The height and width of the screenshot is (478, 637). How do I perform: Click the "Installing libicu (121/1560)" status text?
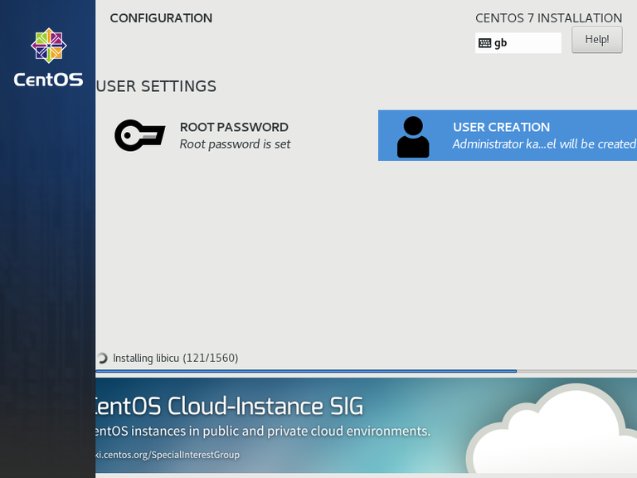[175, 358]
